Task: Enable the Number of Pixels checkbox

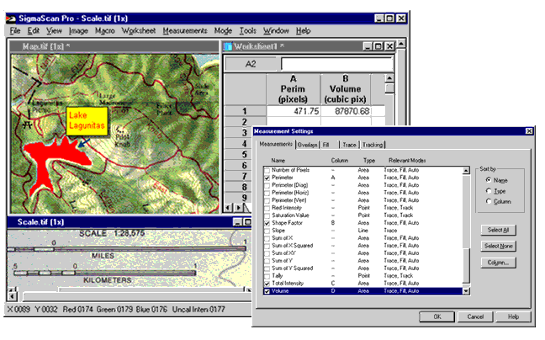Action: pyautogui.click(x=267, y=170)
